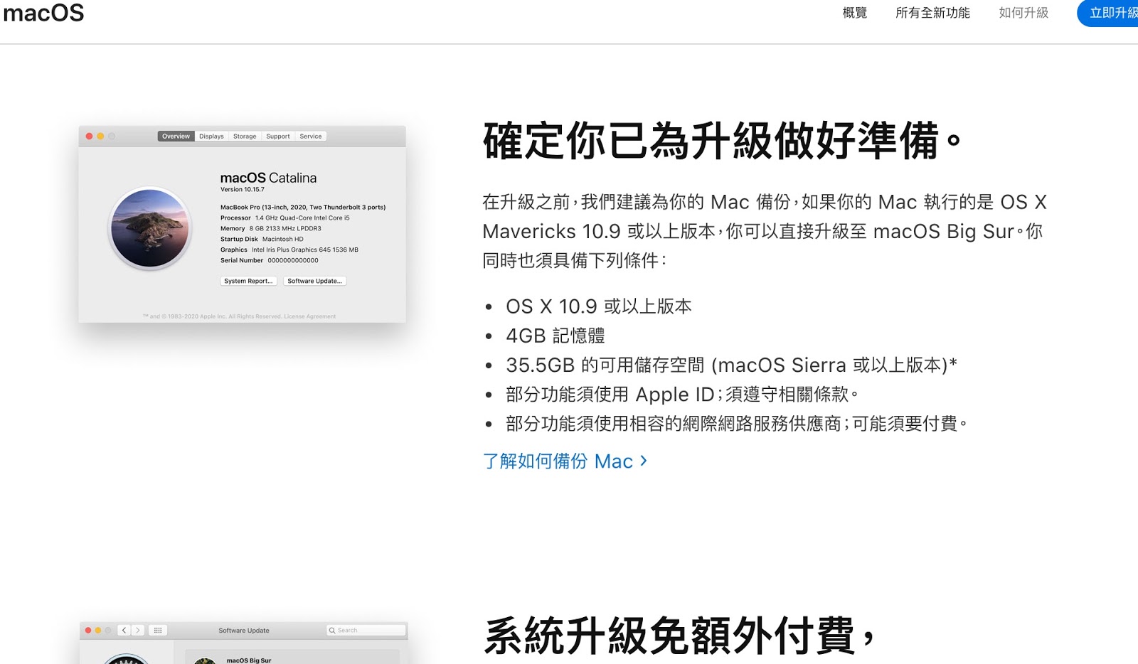1138x664 pixels.
Task: Click the 'MacBook Pro (13-inch, 2020...' line
Action: [x=303, y=208]
